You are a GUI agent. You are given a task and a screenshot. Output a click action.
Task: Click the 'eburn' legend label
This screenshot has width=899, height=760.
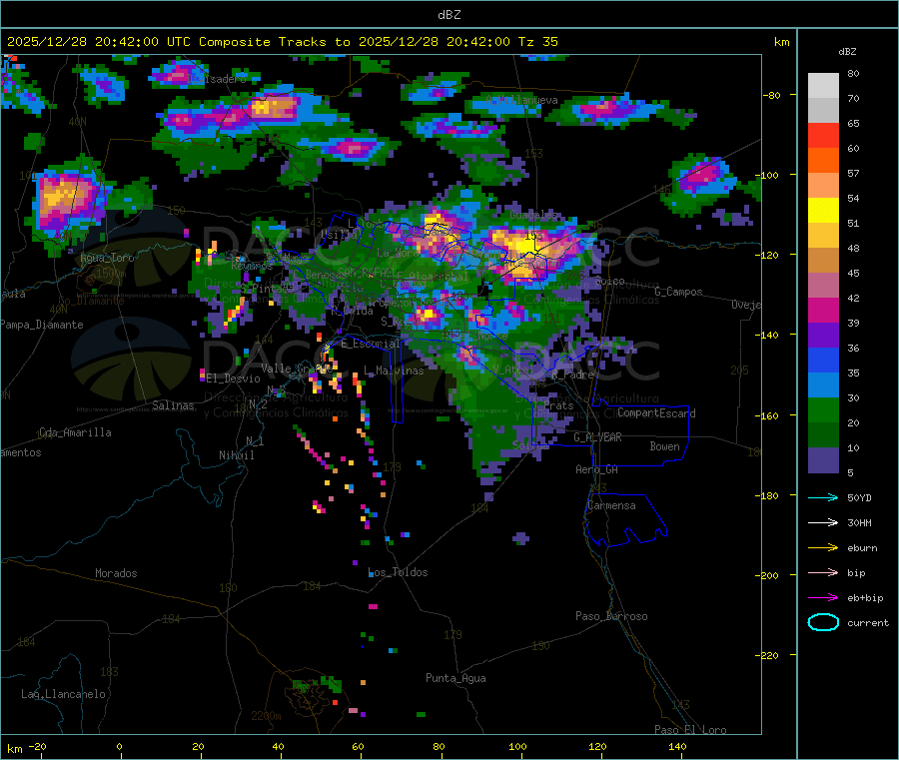click(862, 548)
